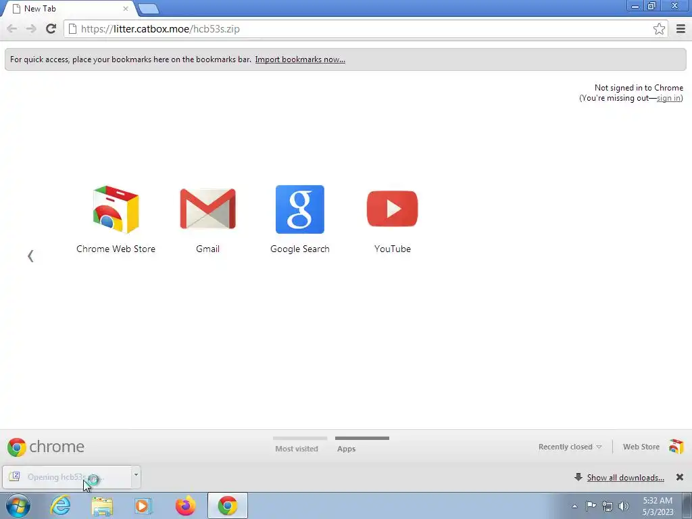The height and width of the screenshot is (519, 692).
Task: Go to previous page with left chevron
Action: pyautogui.click(x=30, y=256)
